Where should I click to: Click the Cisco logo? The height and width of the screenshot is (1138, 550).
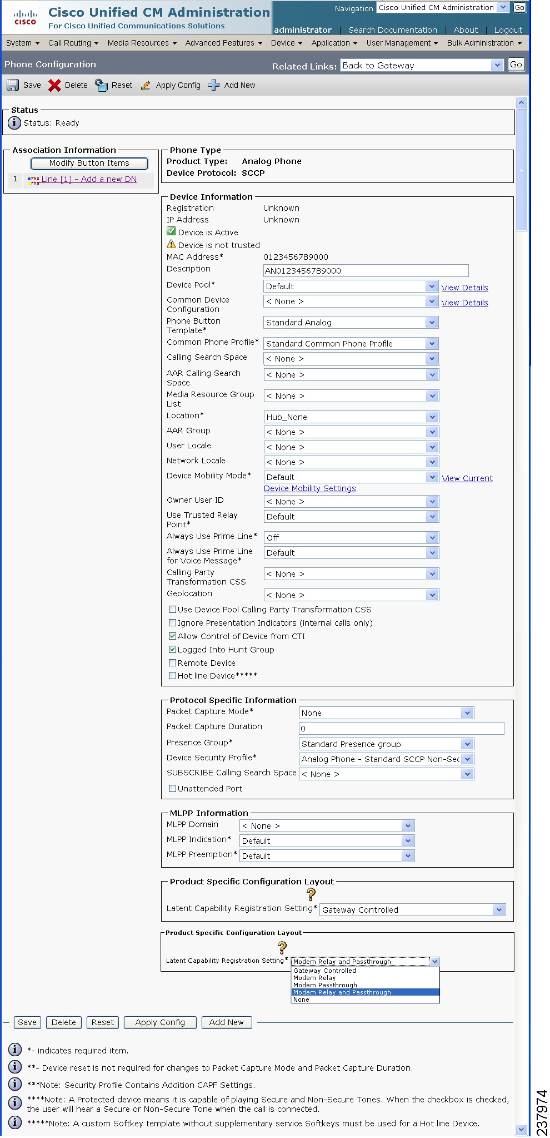pos(25,17)
